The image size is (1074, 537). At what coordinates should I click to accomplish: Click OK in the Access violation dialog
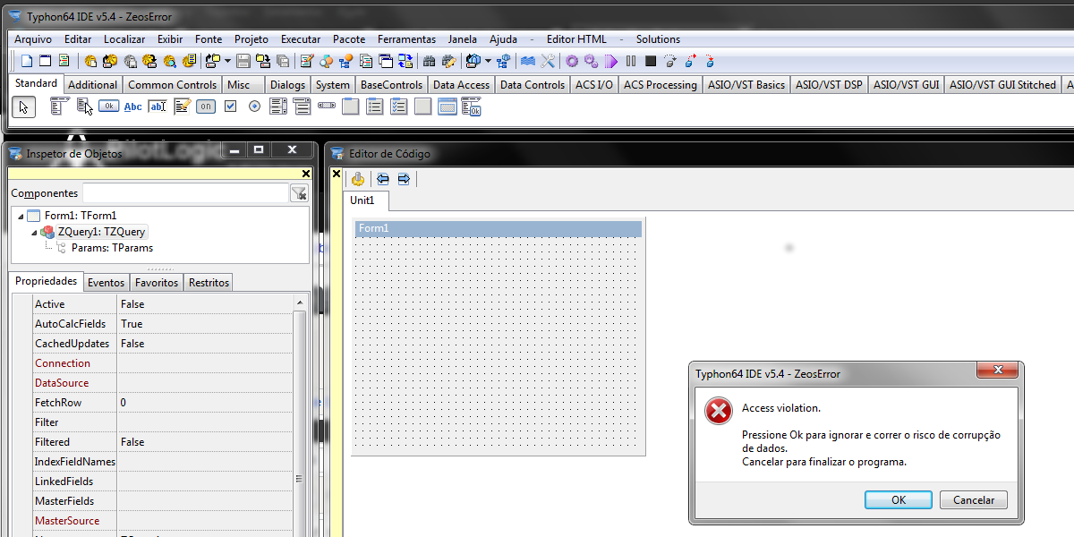pos(899,500)
